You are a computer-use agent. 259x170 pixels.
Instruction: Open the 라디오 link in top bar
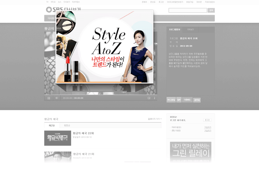53,2
